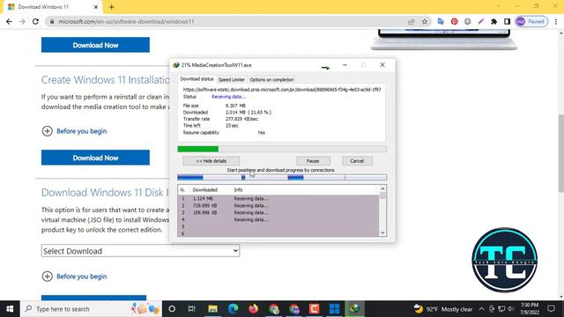
Task: Open the Select Download dropdown
Action: pos(140,251)
